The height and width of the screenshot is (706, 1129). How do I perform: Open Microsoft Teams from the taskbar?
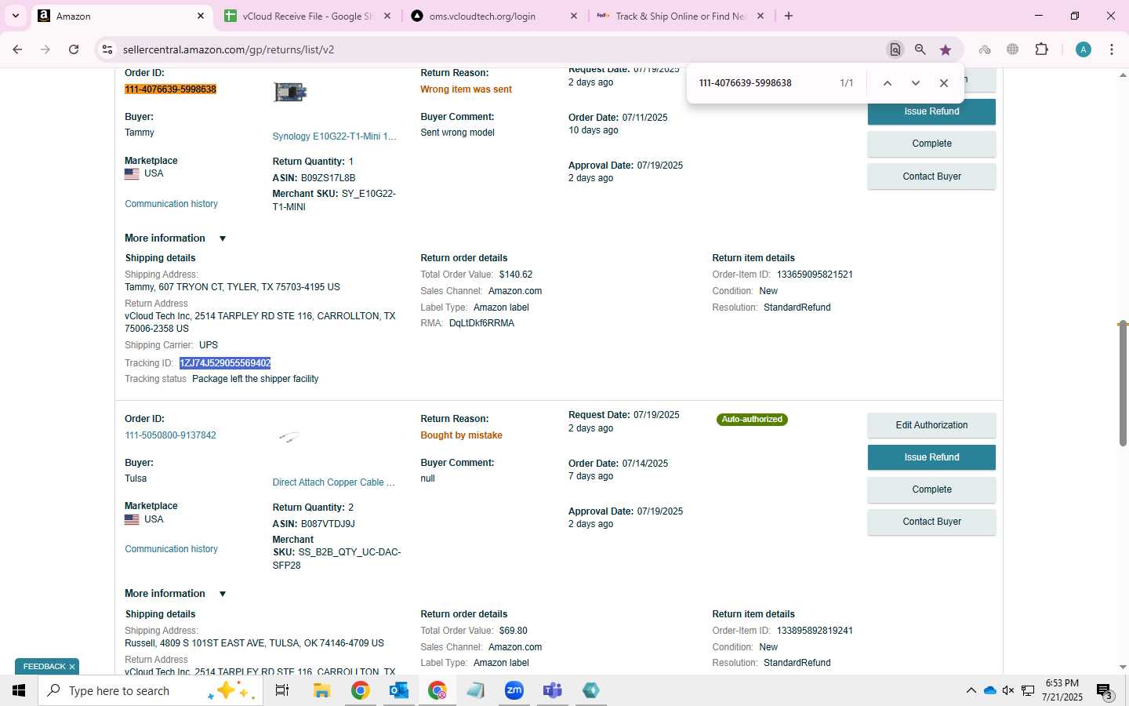(x=553, y=690)
